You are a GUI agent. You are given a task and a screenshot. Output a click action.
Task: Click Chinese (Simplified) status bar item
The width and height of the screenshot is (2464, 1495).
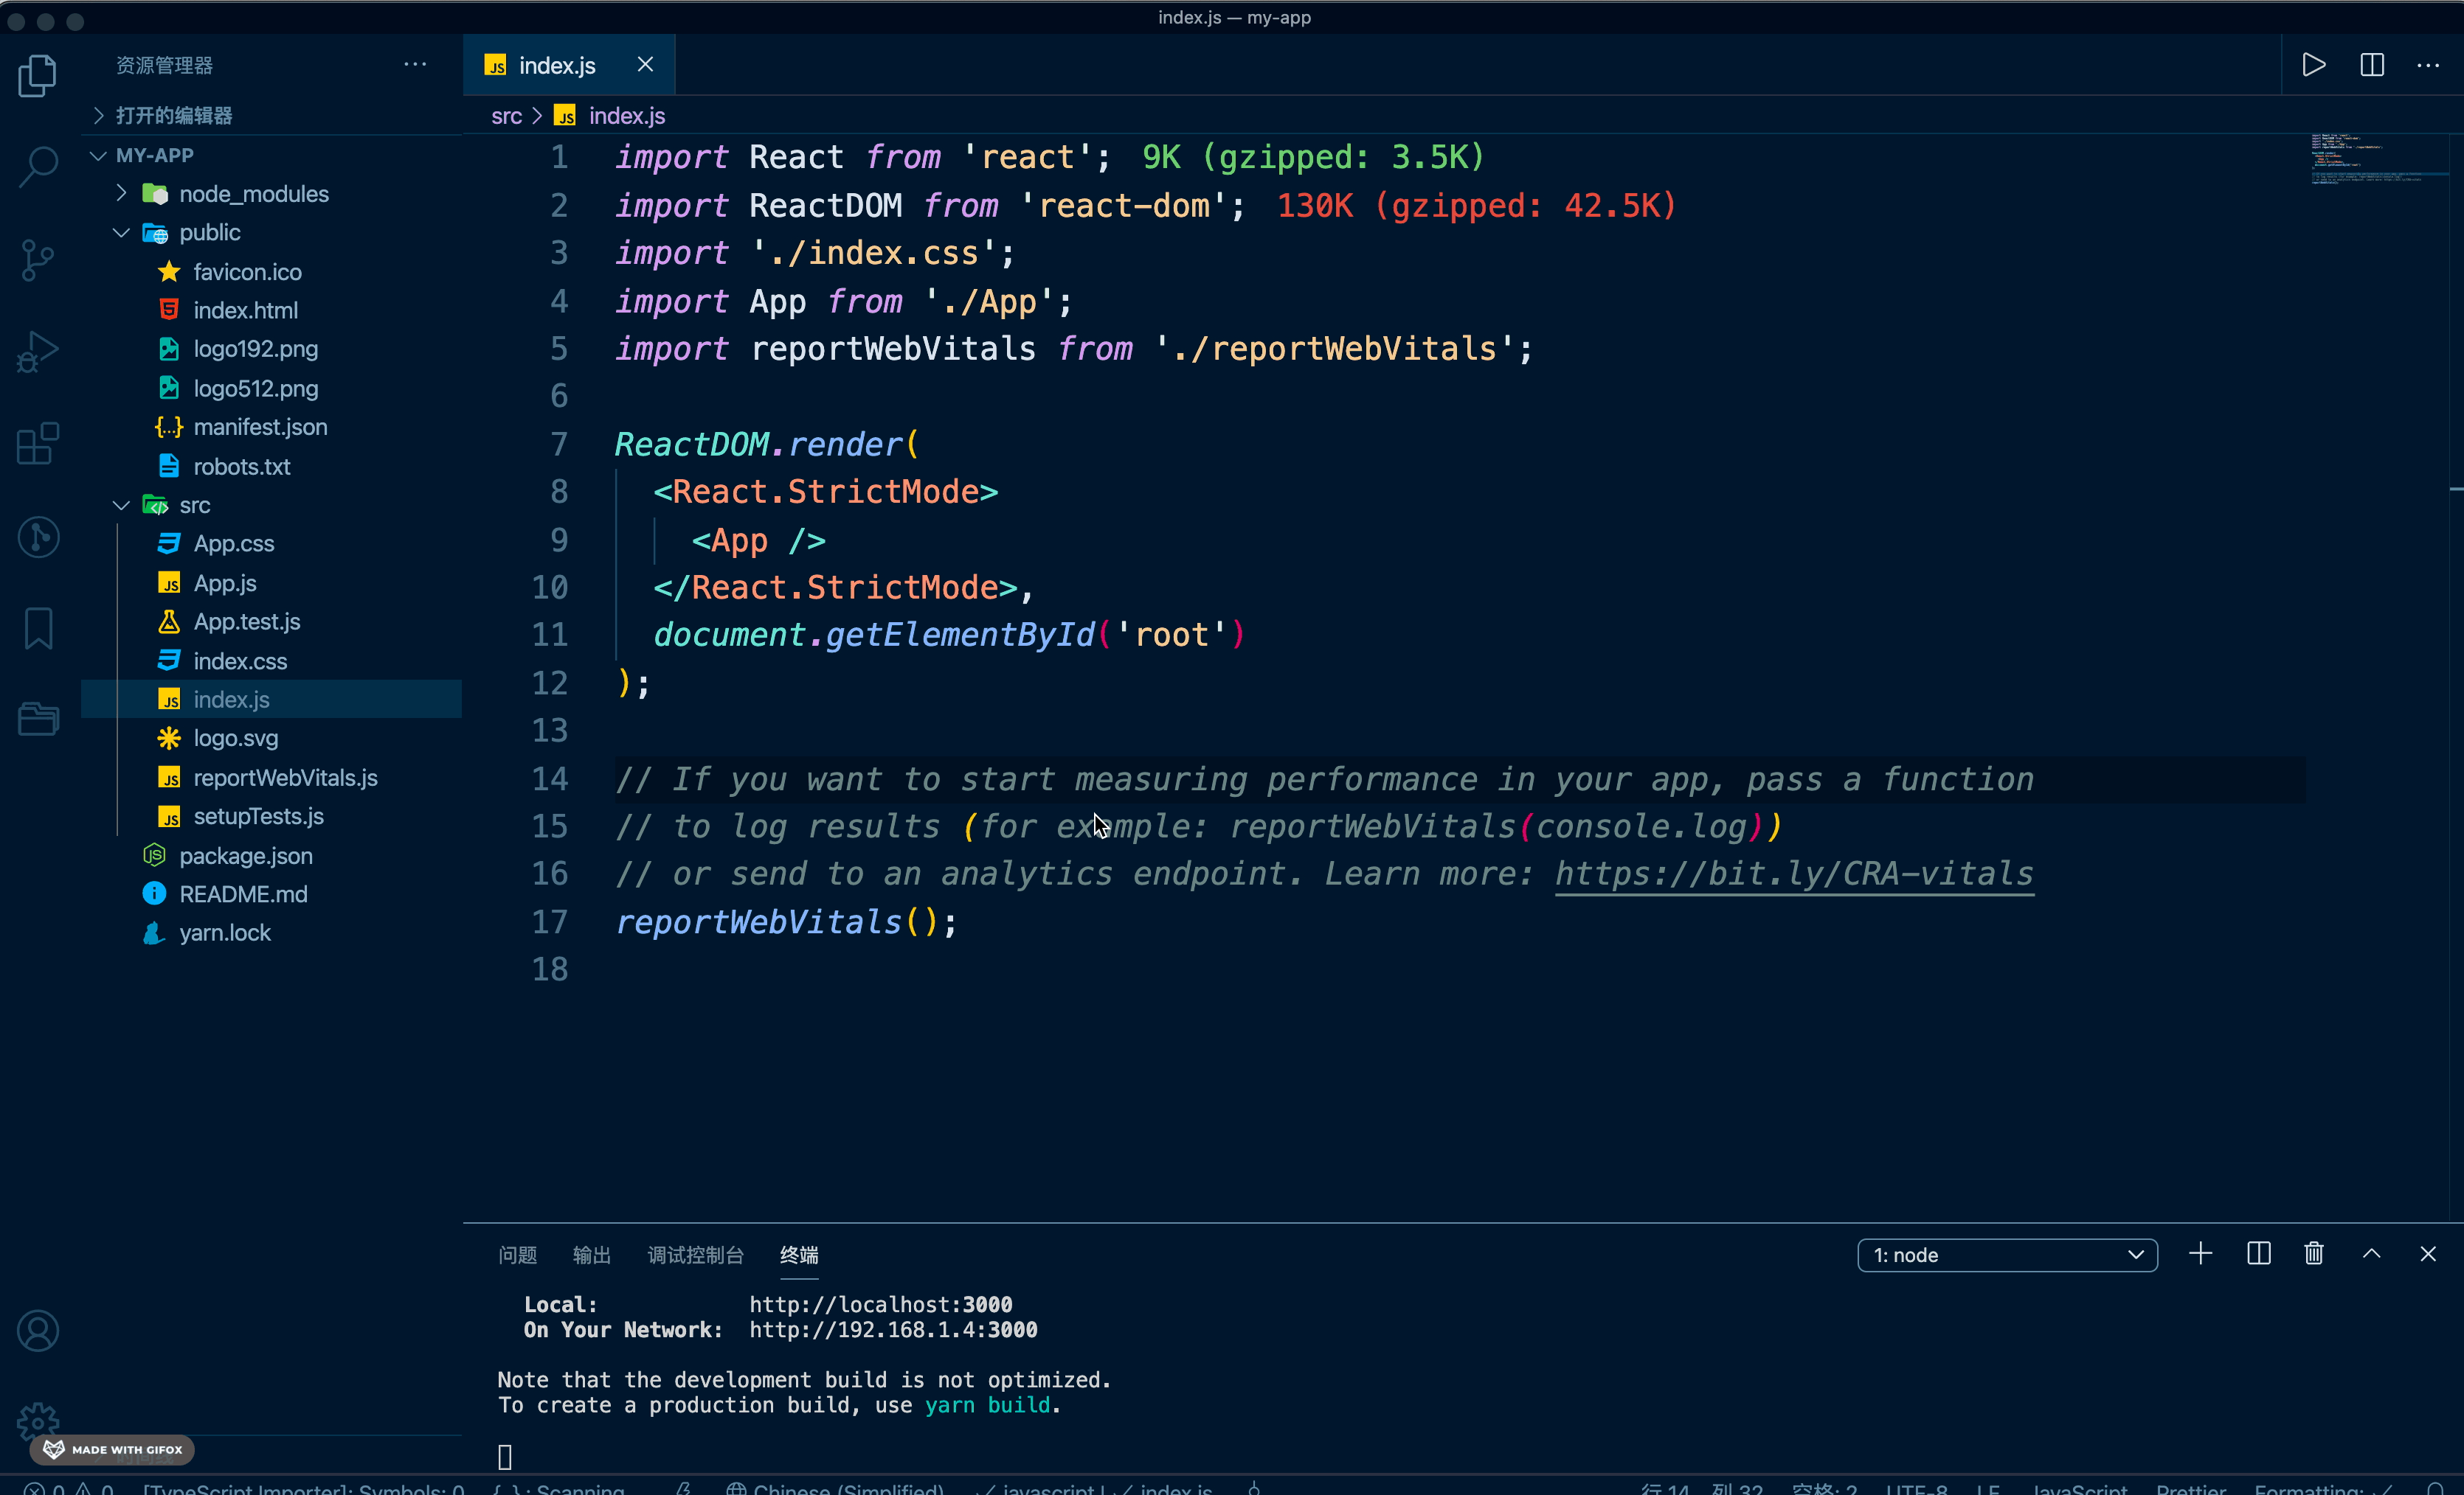(835, 1489)
